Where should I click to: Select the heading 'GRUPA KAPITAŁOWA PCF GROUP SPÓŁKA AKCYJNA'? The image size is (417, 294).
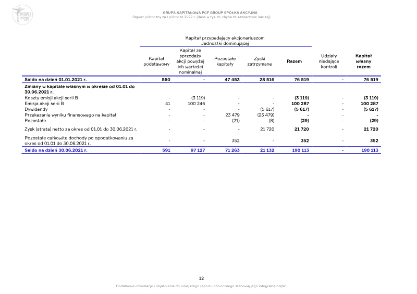point(210,12)
